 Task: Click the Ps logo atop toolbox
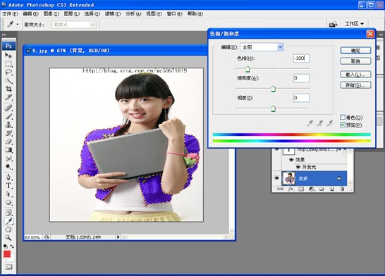9,46
